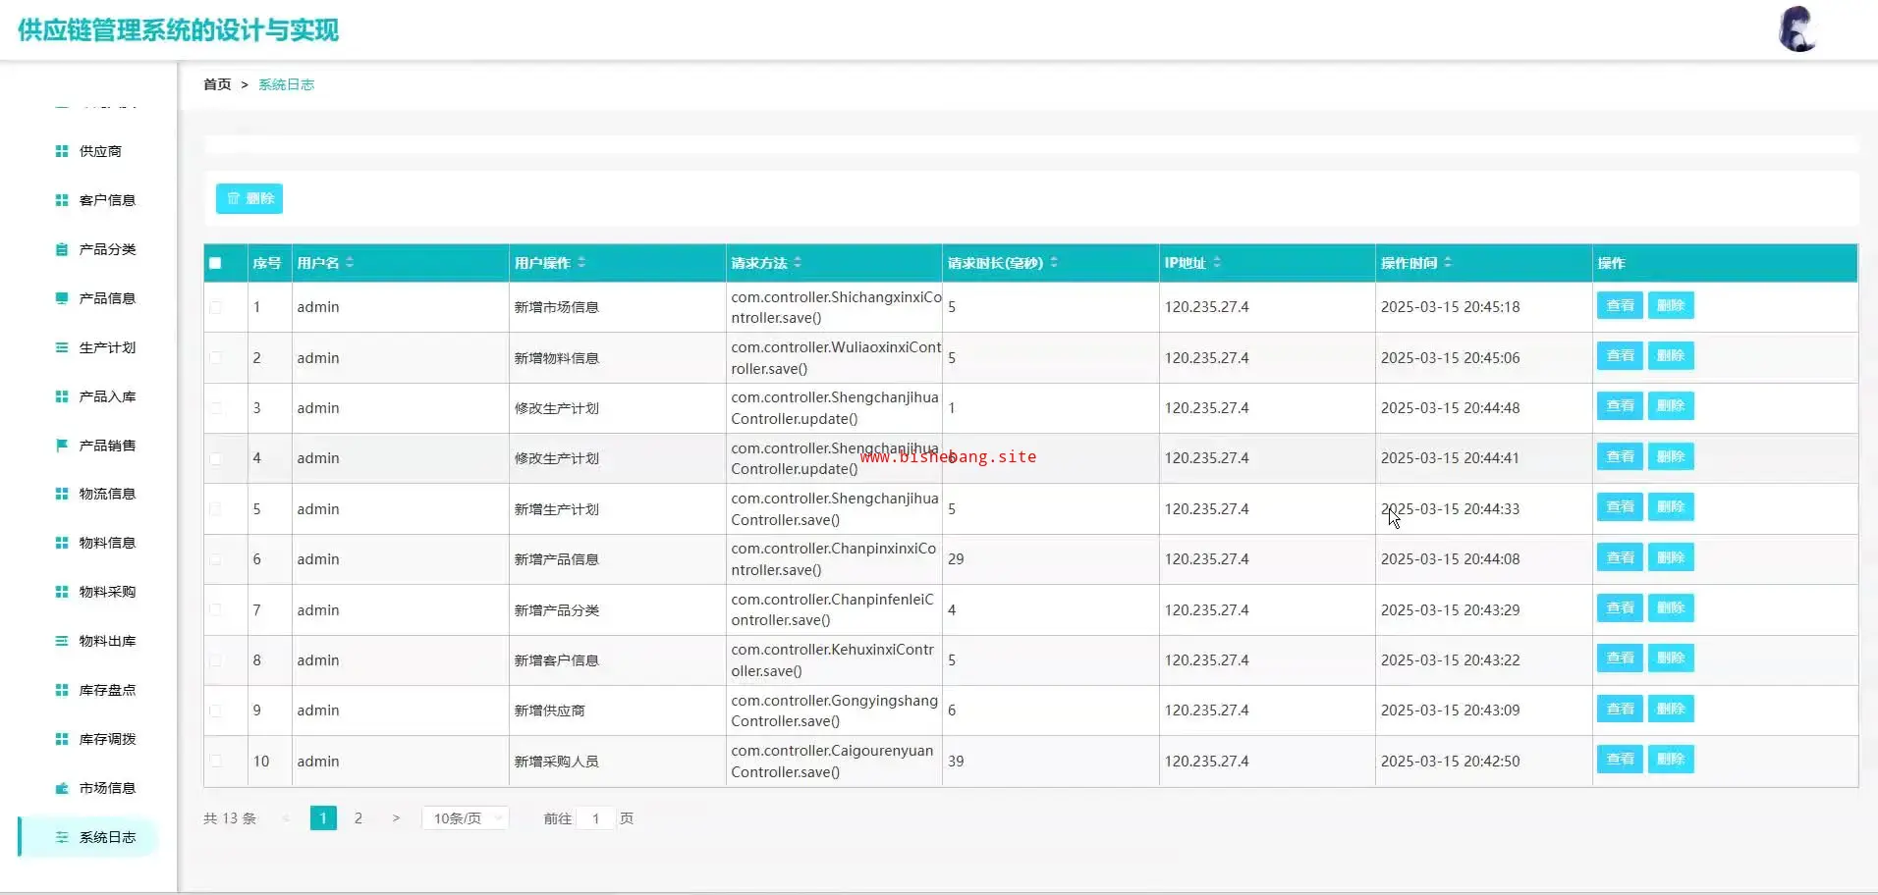Click 查看 button for row 3
This screenshot has height=895, width=1878.
click(x=1619, y=406)
